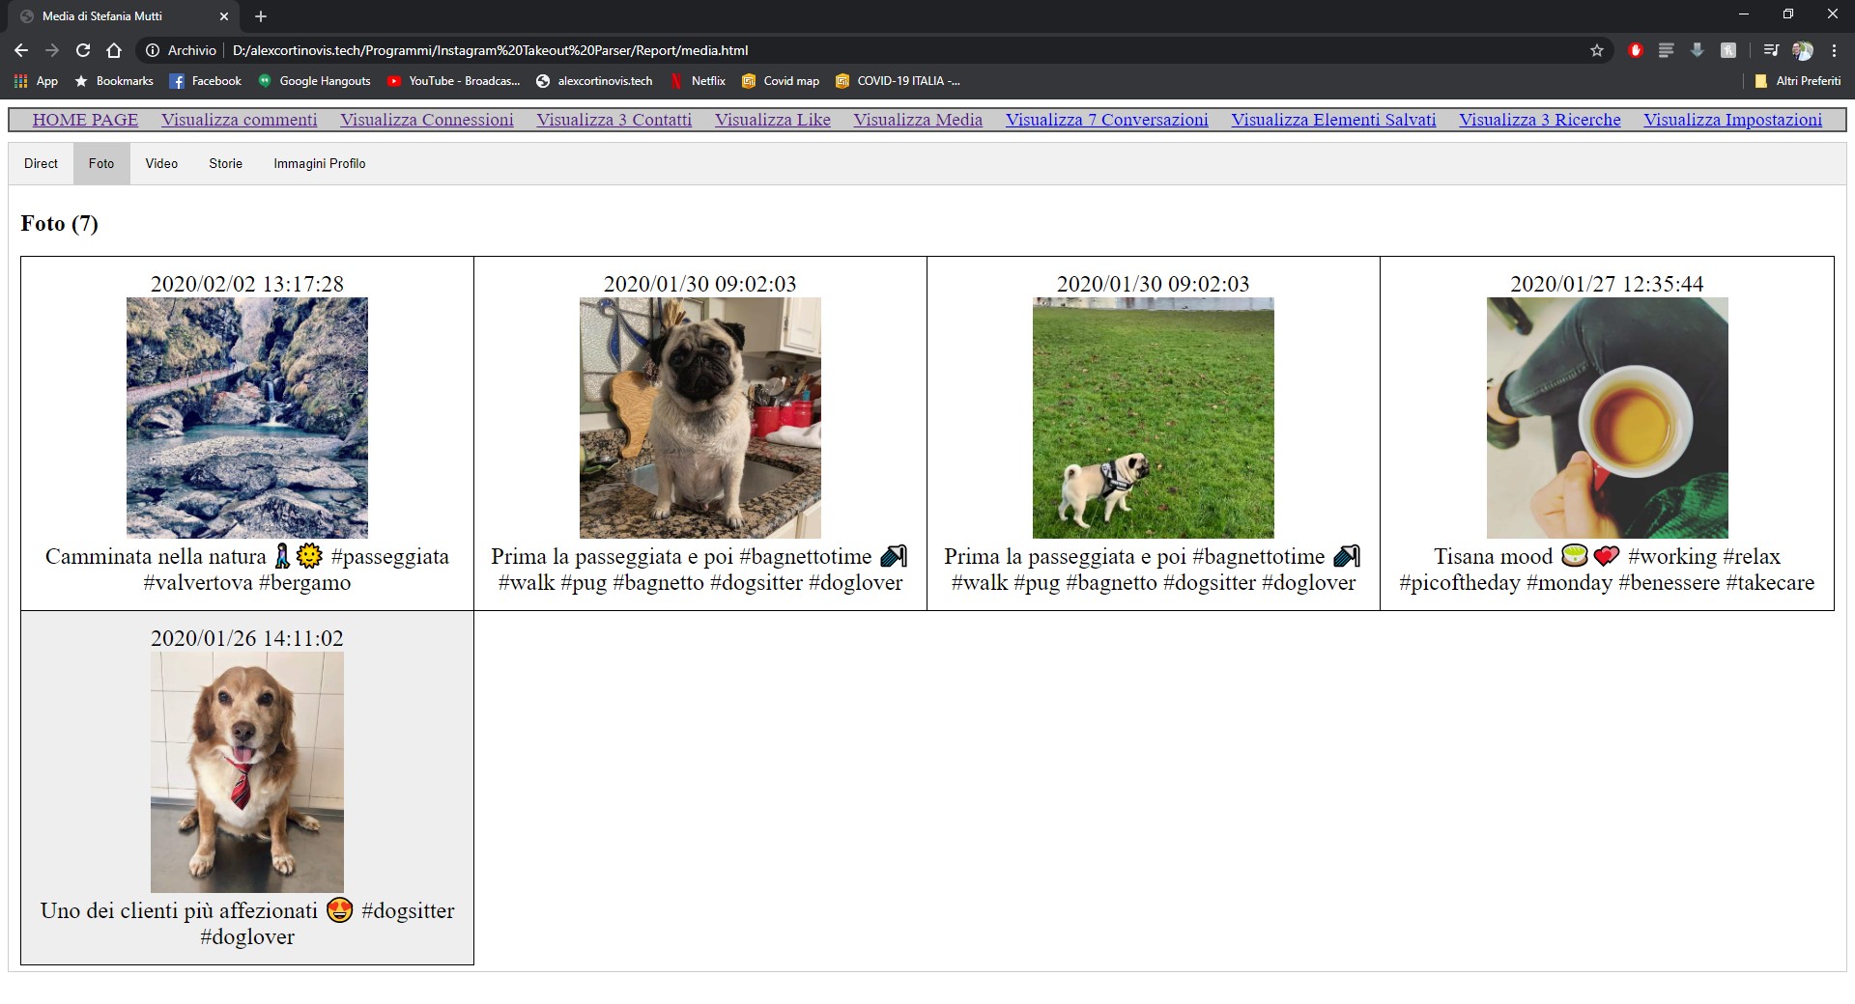Open Chrome's three-dot menu
The image size is (1855, 1004).
coord(1835,49)
